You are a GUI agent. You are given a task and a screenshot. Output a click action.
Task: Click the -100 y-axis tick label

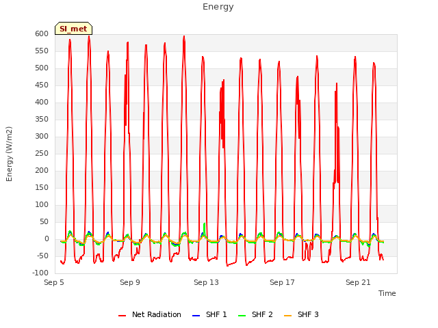(40, 273)
